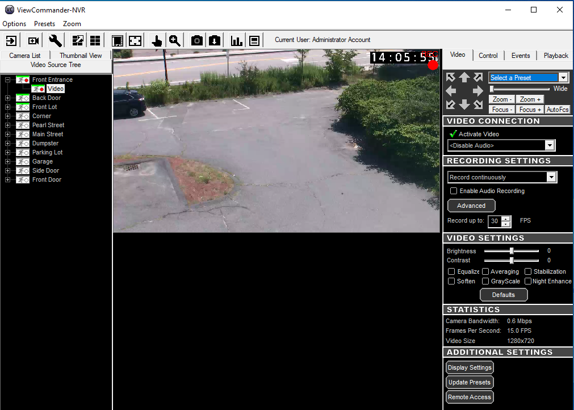Click the Defaults button
Viewport: 574px width, 410px height.
[504, 295]
